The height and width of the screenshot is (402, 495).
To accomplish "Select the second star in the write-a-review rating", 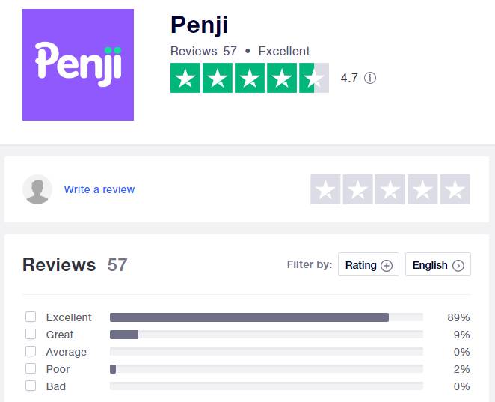I will [357, 189].
